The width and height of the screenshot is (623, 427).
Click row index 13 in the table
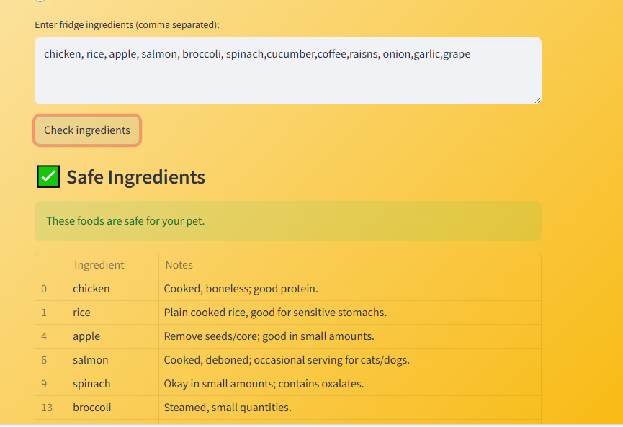45,407
